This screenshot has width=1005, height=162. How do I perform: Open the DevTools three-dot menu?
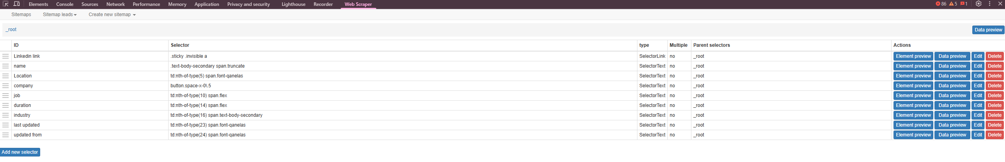[990, 4]
